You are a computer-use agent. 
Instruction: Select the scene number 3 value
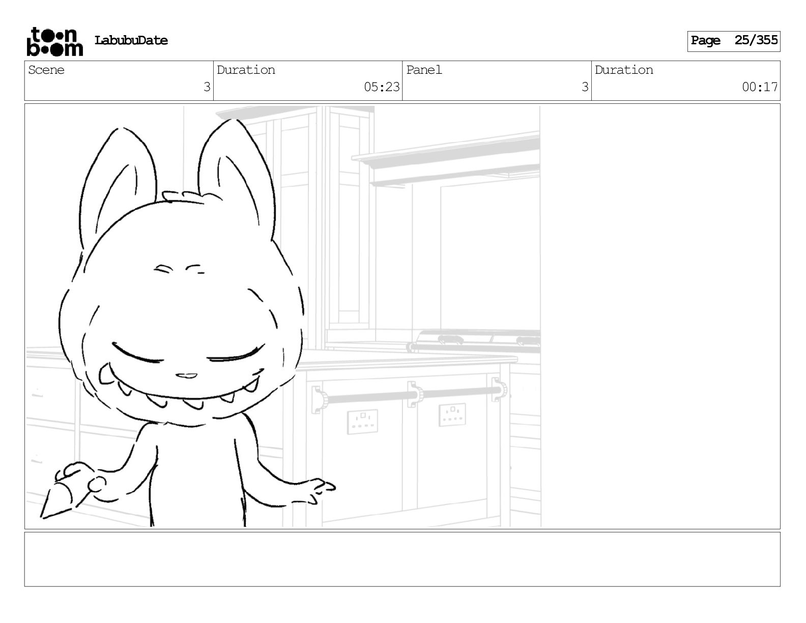207,87
